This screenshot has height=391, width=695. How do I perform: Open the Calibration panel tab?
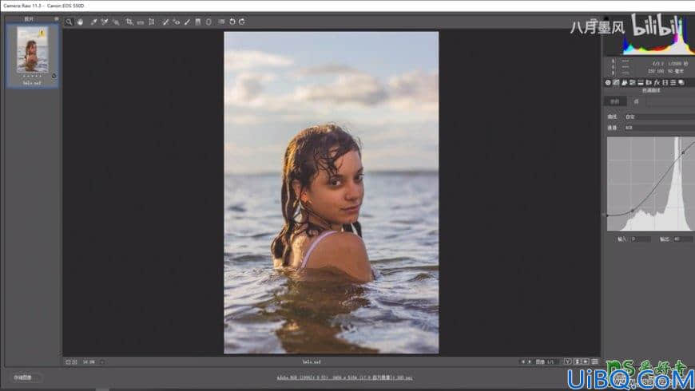[x=665, y=82]
